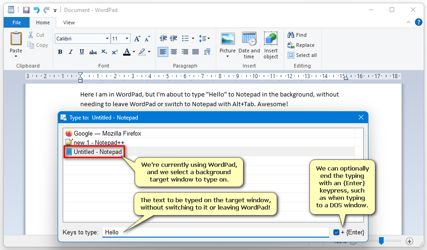427x250 pixels.
Task: Save the document from quick access toolbar
Action: tap(26, 10)
